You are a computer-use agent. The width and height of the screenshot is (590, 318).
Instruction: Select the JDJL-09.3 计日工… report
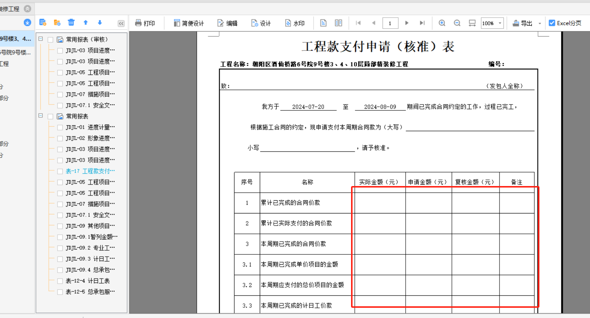pos(90,259)
